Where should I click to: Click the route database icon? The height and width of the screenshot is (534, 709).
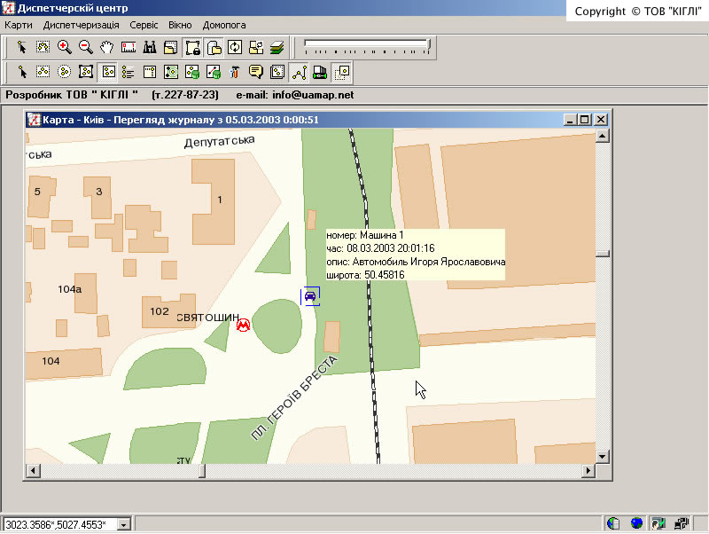pyautogui.click(x=214, y=72)
